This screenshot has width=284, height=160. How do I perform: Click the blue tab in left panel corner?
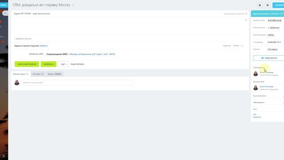coord(4,5)
